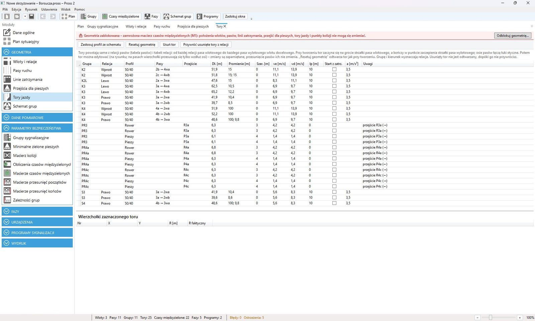Toggle Start z zatrz. for K2 2b → 4wa
The width and height of the screenshot is (535, 321).
pos(334,69)
